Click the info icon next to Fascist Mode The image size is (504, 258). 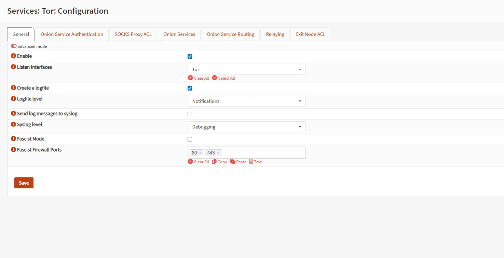14,139
